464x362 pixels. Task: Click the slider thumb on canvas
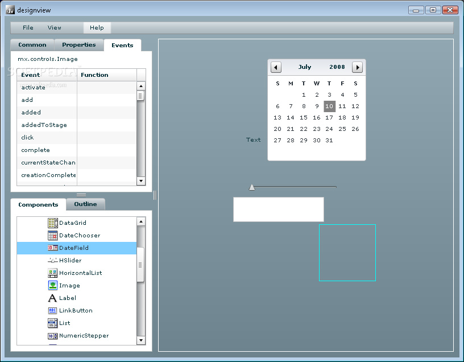pyautogui.click(x=252, y=187)
